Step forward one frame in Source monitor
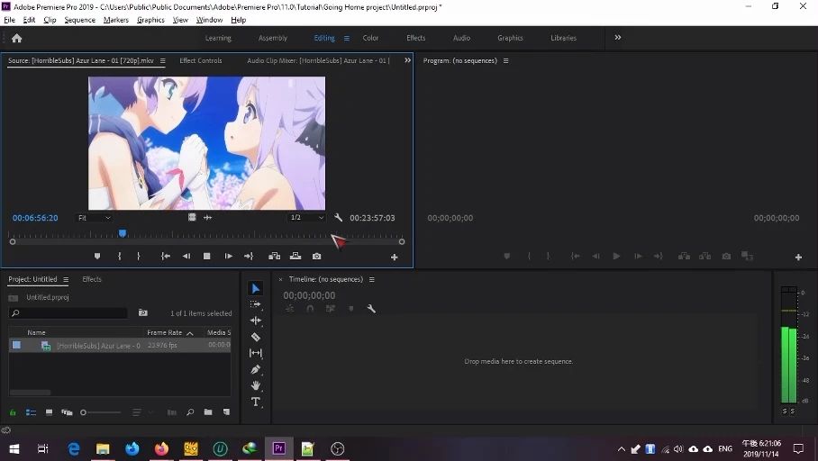The width and height of the screenshot is (818, 461). click(x=228, y=256)
